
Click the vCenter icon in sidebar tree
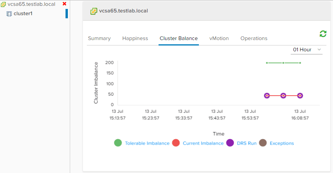(3, 4)
